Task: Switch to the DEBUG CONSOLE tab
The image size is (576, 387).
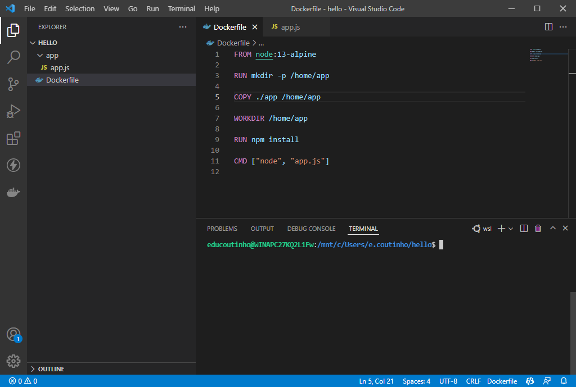Action: (x=311, y=229)
